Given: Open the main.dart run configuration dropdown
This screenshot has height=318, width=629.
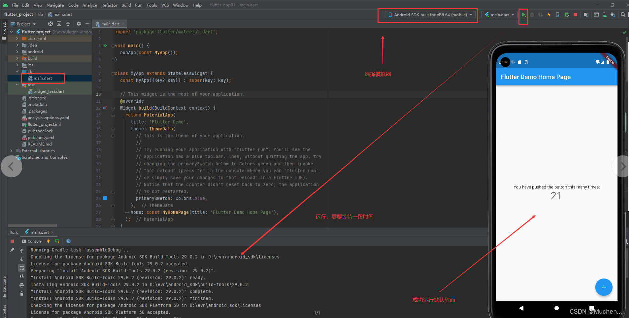Looking at the screenshot, I should click(x=499, y=15).
